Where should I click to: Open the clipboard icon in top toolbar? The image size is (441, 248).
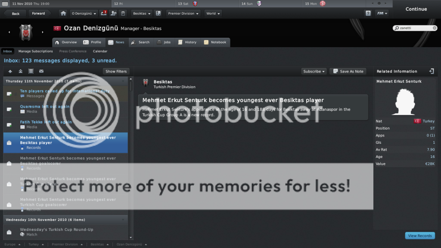[123, 13]
